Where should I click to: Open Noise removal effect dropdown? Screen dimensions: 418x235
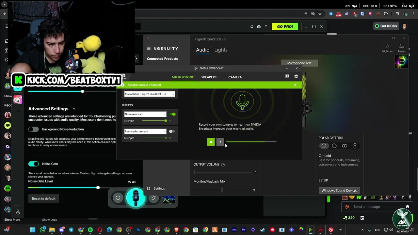coord(145,114)
